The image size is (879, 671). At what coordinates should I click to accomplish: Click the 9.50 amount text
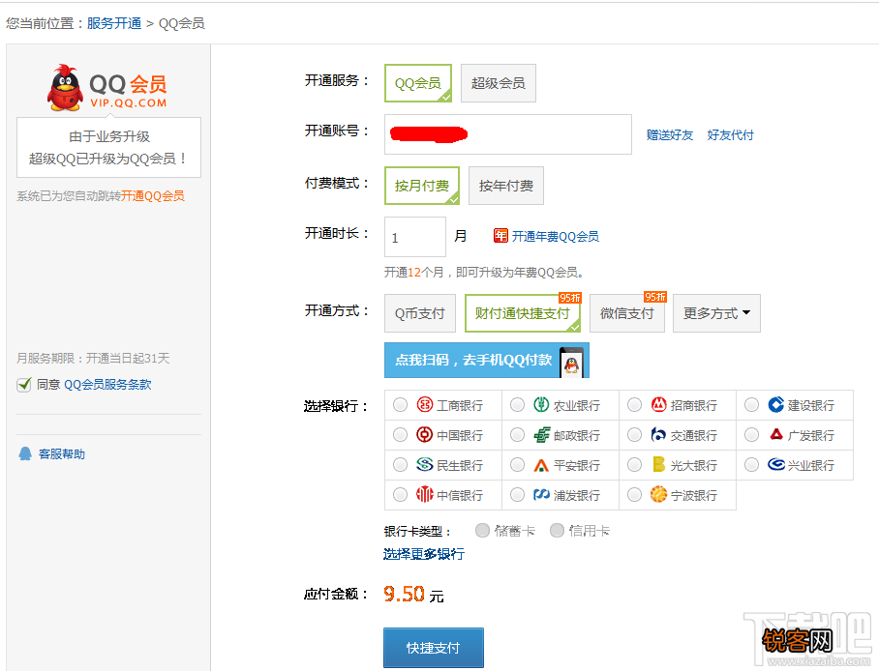pyautogui.click(x=405, y=594)
